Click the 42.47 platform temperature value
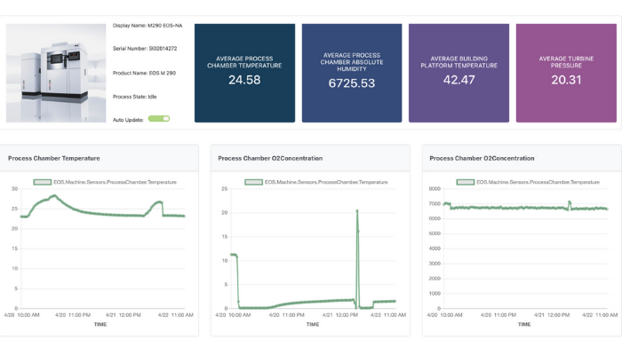Screen dimensions: 622x355 (x=459, y=80)
